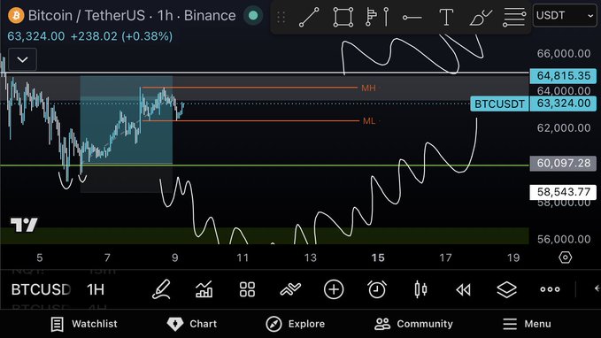Click the 63,324.00 current price label
601x338 pixels.
[x=563, y=104]
